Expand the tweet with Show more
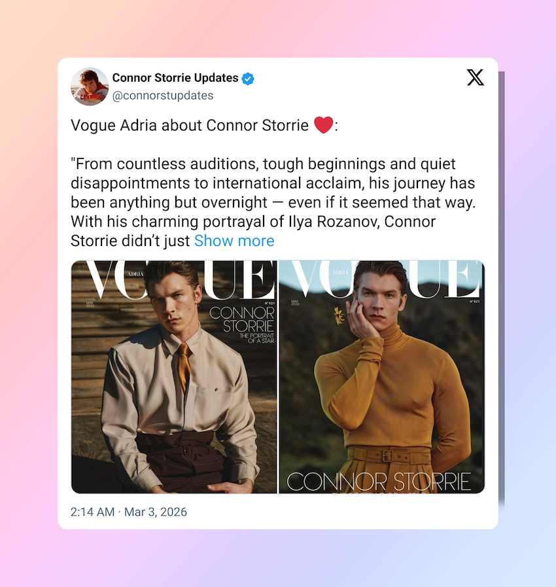 coord(234,241)
